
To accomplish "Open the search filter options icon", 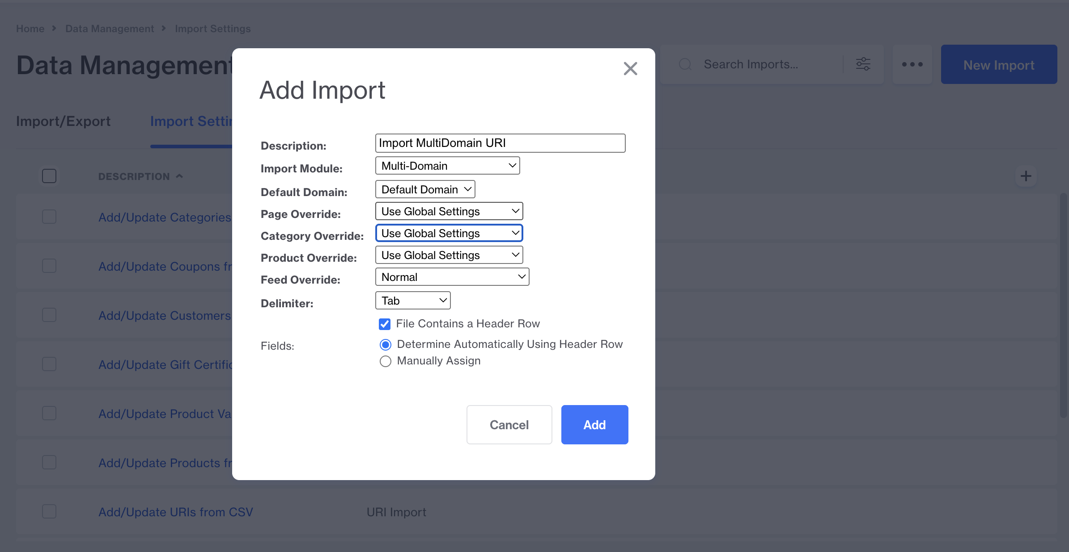I will pos(863,64).
